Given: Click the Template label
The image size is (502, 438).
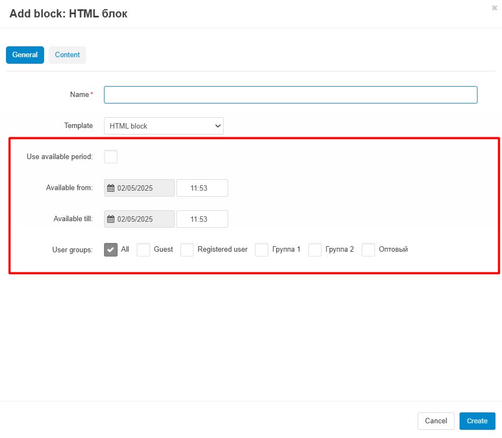Looking at the screenshot, I should click(x=78, y=126).
